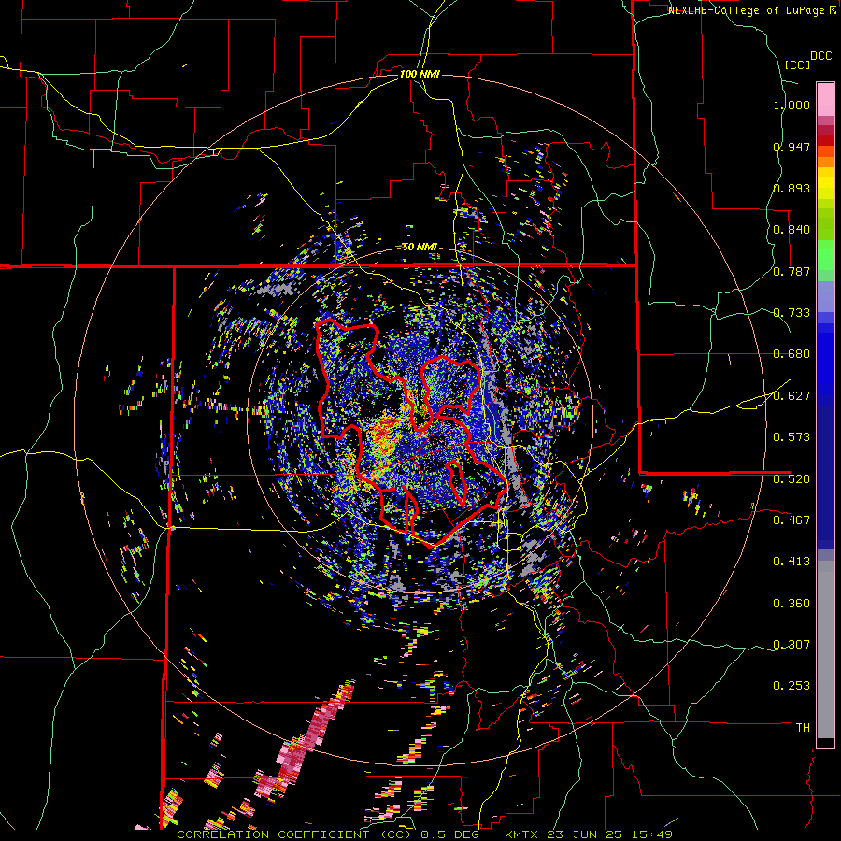Select the 50 NMI range ring label
This screenshot has height=841, width=841.
click(420, 248)
